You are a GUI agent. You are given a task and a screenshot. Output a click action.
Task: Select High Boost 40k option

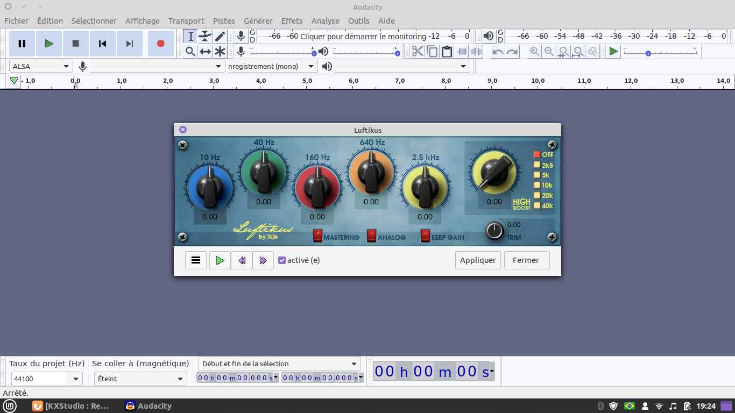pyautogui.click(x=536, y=205)
